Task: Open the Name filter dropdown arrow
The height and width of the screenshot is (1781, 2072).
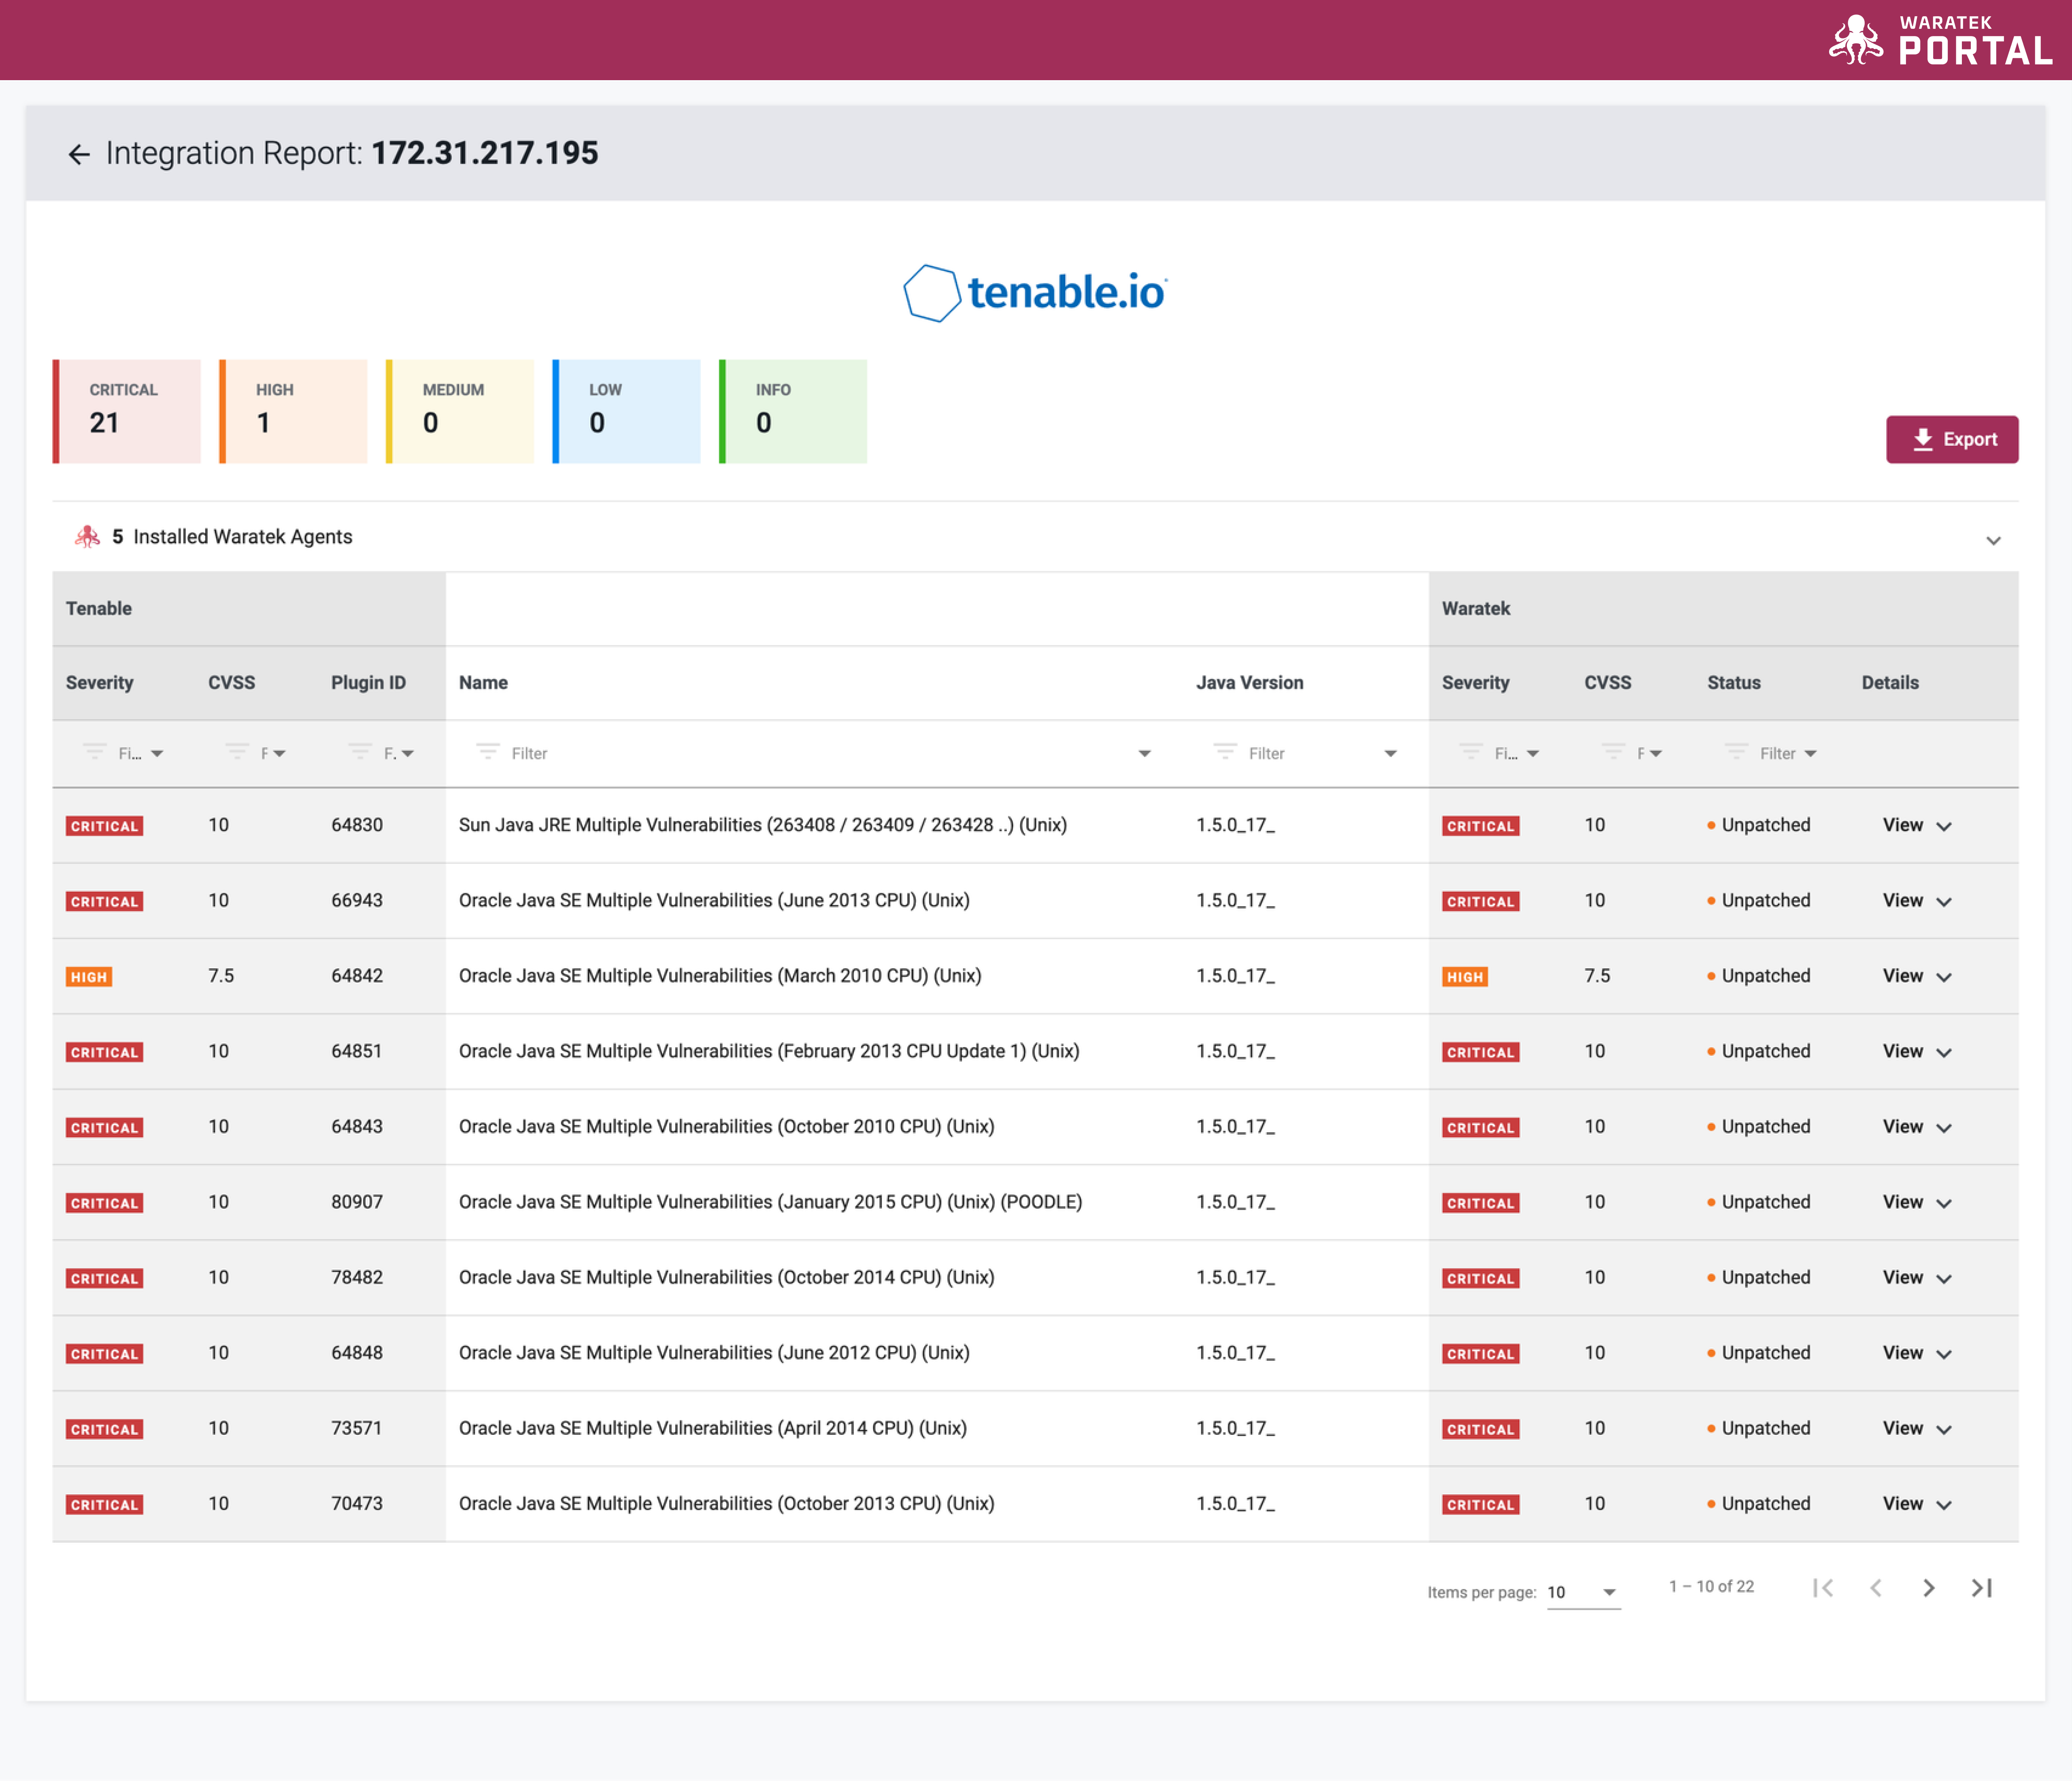Action: click(1145, 754)
